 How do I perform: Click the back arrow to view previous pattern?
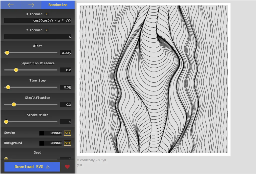[x=10, y=5]
